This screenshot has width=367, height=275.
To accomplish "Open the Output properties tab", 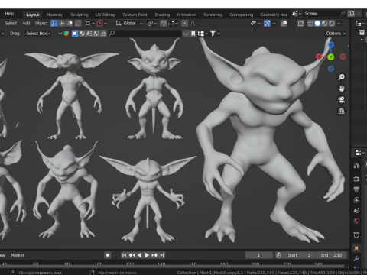I will pos(356,189).
